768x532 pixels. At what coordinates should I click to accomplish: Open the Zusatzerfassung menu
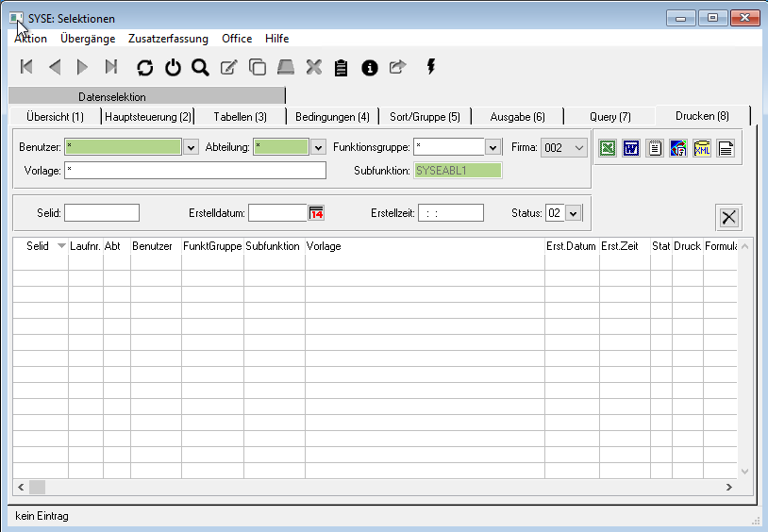[x=169, y=39]
